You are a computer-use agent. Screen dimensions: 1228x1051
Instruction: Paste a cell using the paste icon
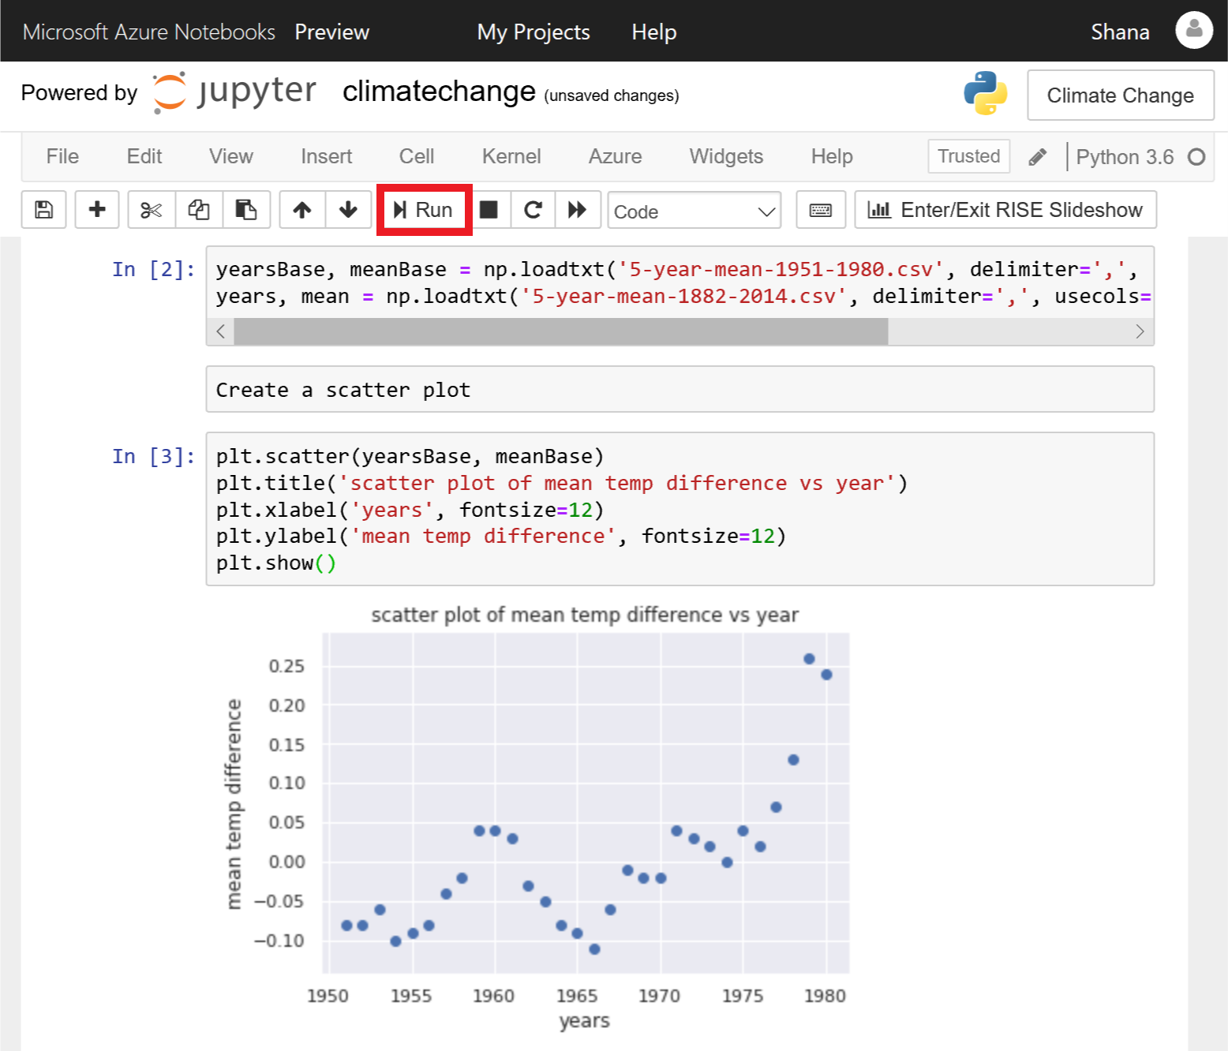point(246,209)
